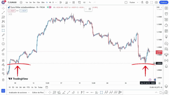Viewport: 169px width, 95px height.
Task: Open notifications bell in right sidebar
Action: point(166,66)
